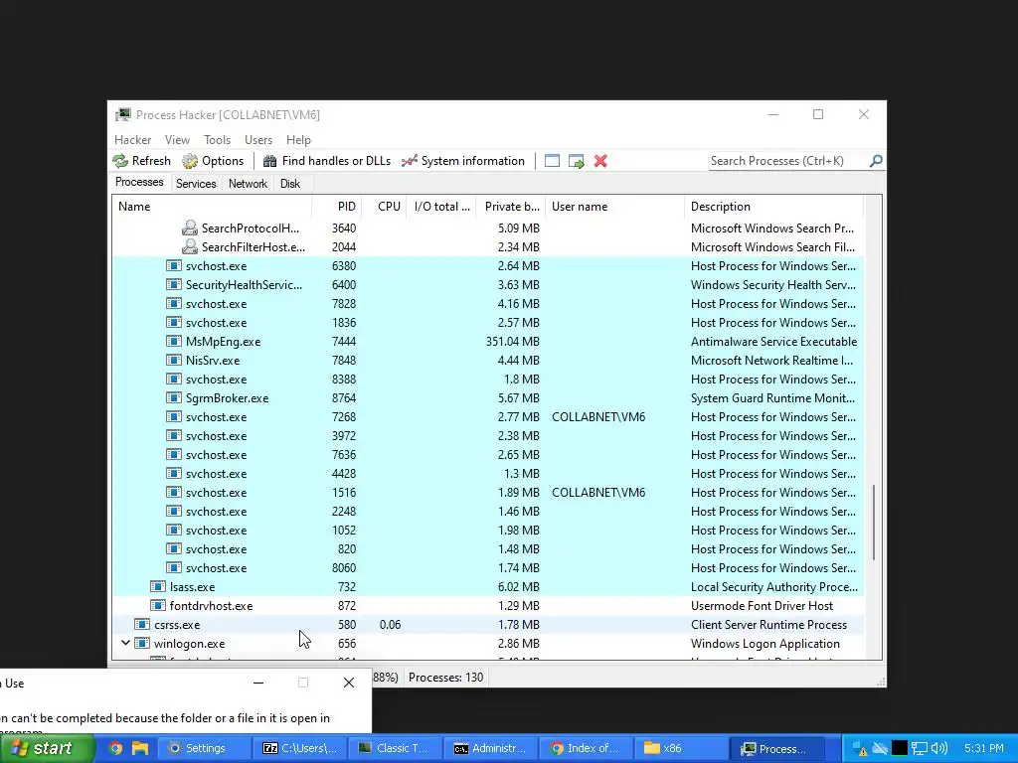The height and width of the screenshot is (763, 1018).
Task: Open the Tools menu
Action: point(217,140)
